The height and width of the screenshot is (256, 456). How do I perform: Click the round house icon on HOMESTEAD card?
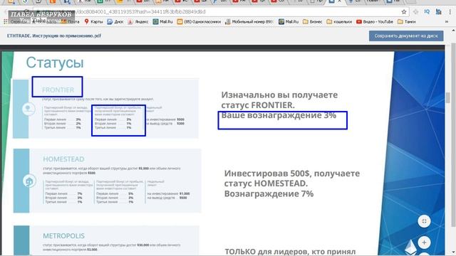29,181
